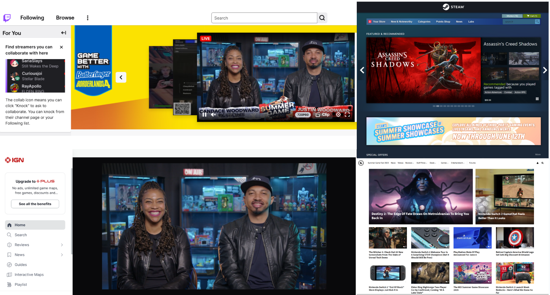Switch to Twitch Browse tab
Viewport: 550px width, 295px height.
tap(65, 18)
